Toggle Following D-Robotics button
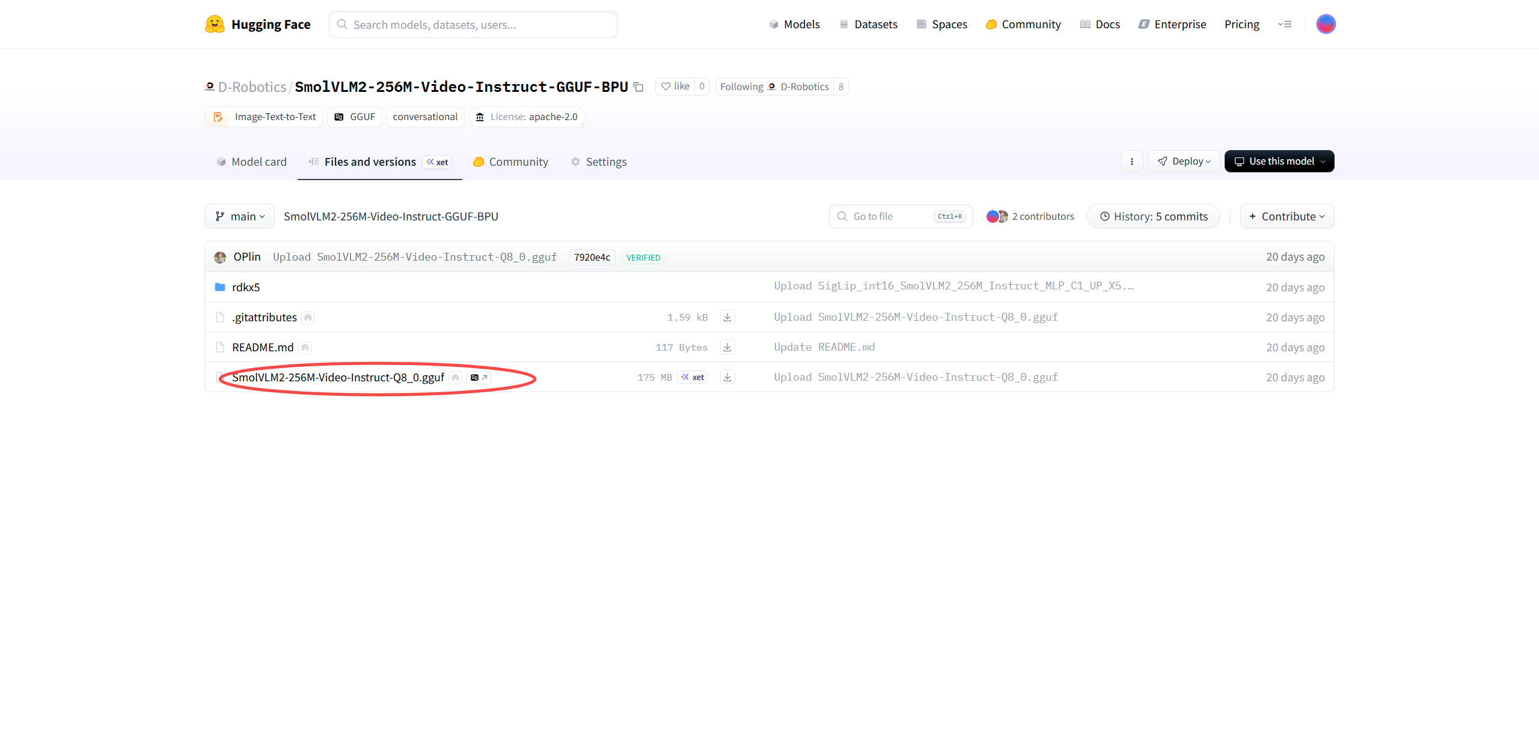 [774, 86]
